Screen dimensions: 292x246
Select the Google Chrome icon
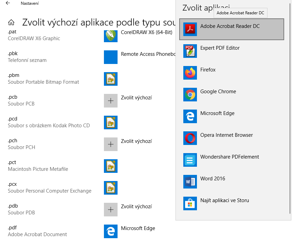(190, 95)
